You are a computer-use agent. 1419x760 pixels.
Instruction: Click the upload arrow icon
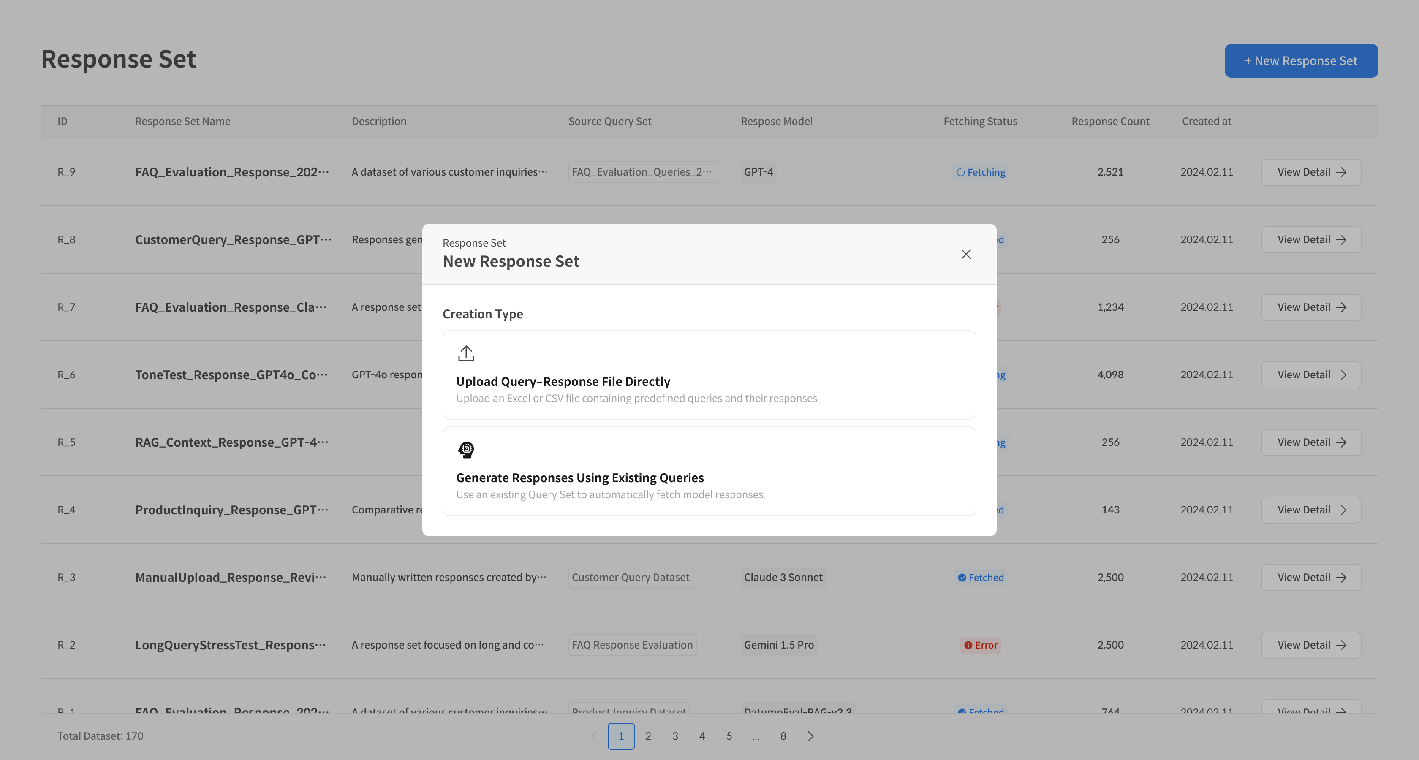466,353
